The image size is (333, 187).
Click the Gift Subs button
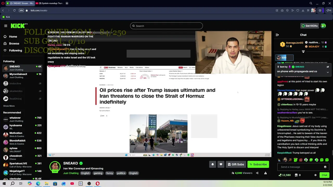(x=236, y=164)
